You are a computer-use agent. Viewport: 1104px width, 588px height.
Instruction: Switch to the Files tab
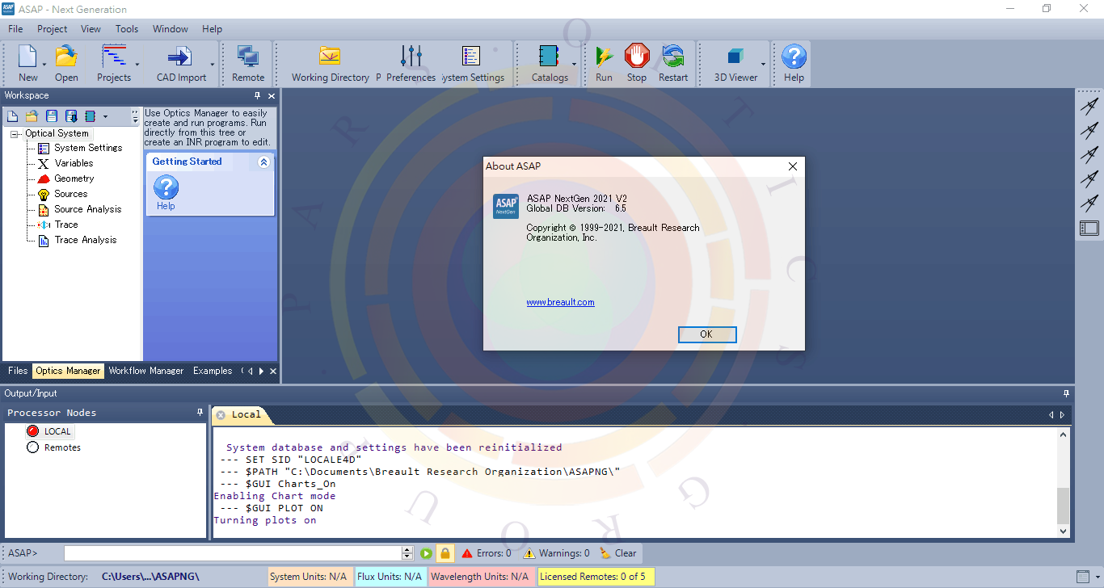click(x=18, y=371)
